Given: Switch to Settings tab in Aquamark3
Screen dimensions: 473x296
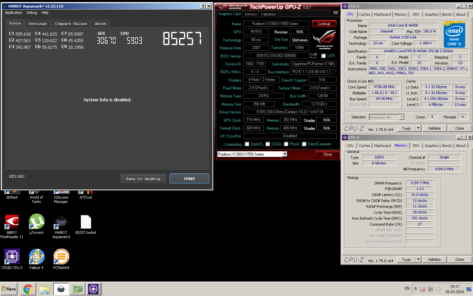Looking at the screenshot, I should pyautogui.click(x=38, y=23).
